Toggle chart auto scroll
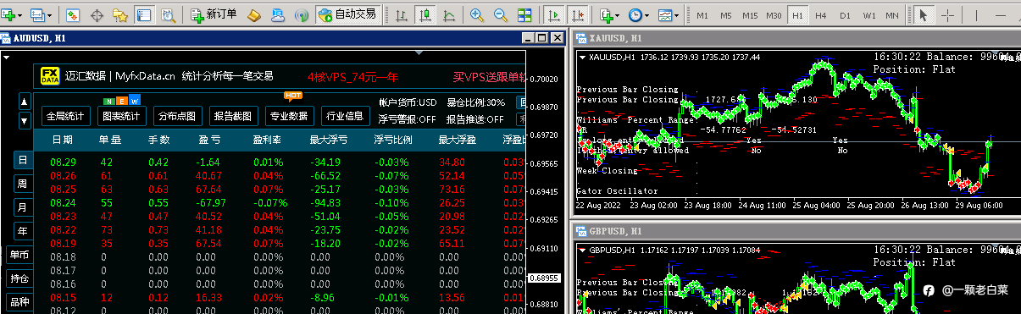The width and height of the screenshot is (1021, 314). click(x=554, y=15)
